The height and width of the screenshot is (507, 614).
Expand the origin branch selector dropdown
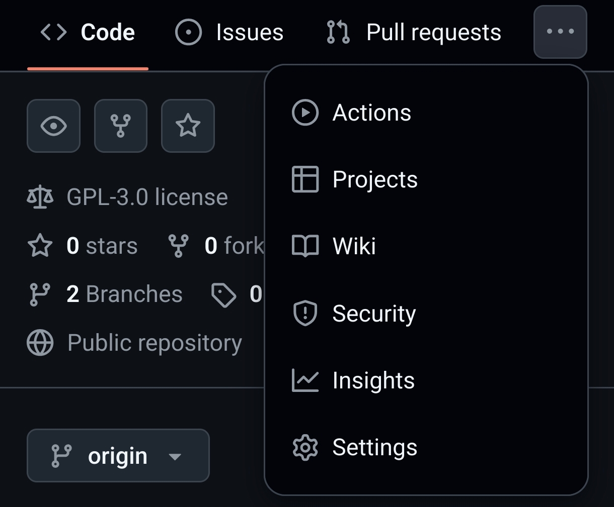118,456
